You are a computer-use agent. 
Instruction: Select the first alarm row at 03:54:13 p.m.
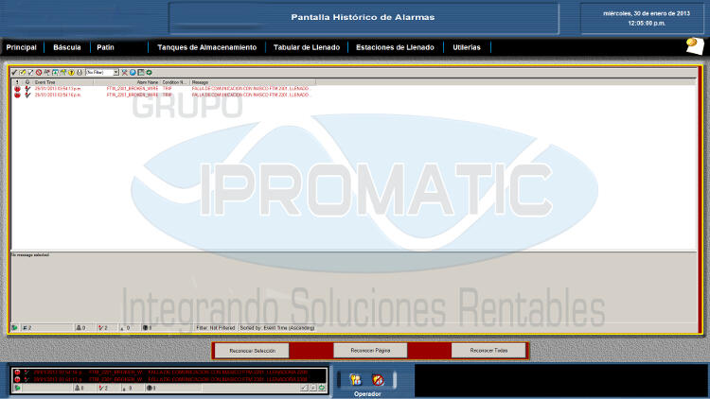point(162,89)
